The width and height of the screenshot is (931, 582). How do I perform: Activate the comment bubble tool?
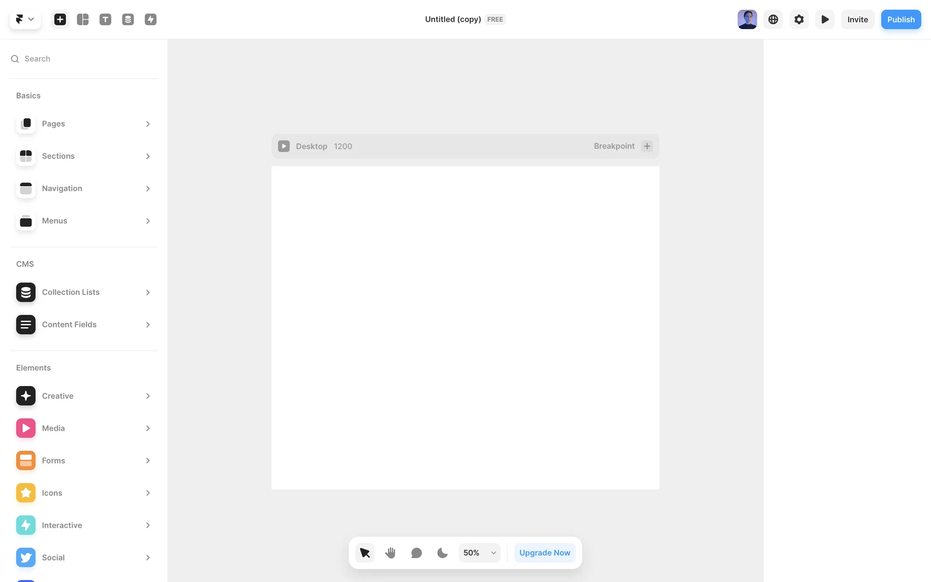pyautogui.click(x=416, y=553)
